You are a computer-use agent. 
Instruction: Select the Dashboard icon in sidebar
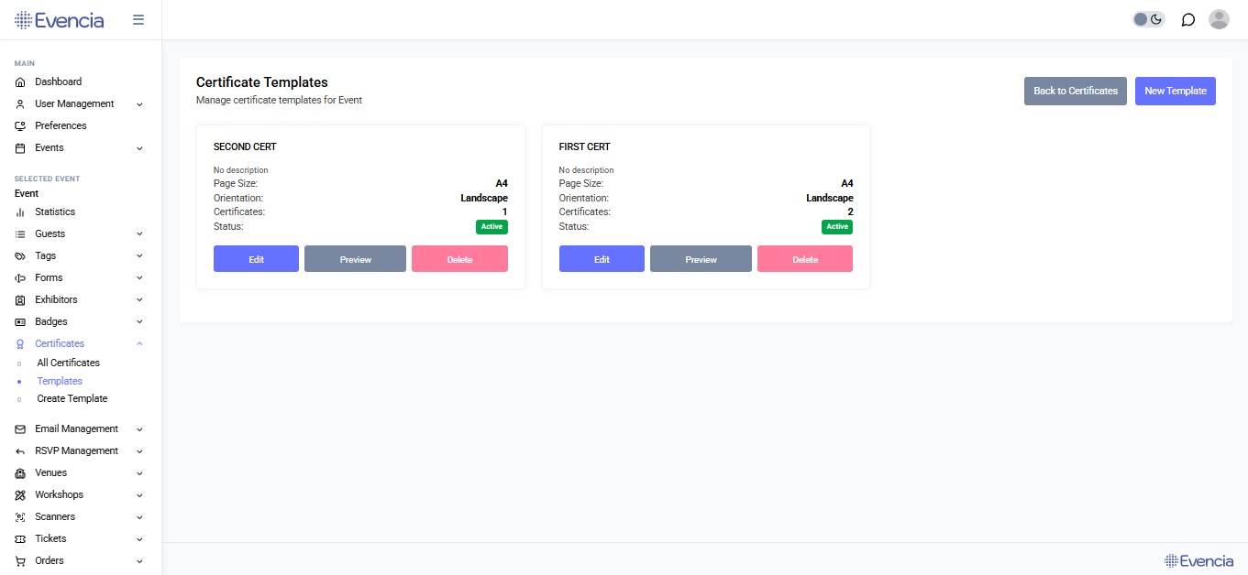point(19,81)
